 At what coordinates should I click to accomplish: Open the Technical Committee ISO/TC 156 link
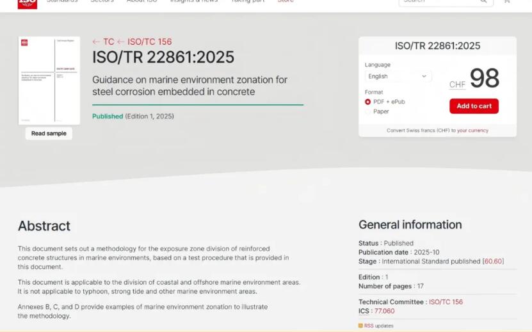pos(446,302)
